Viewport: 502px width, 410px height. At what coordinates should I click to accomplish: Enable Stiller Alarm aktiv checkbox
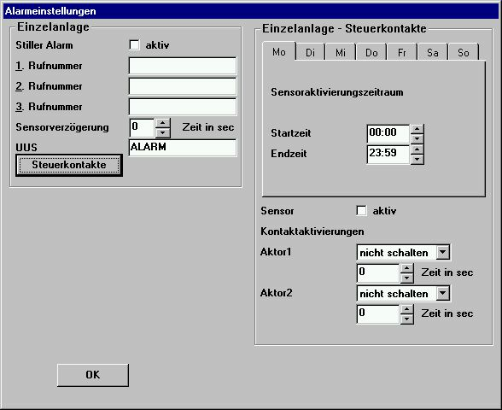pos(135,44)
